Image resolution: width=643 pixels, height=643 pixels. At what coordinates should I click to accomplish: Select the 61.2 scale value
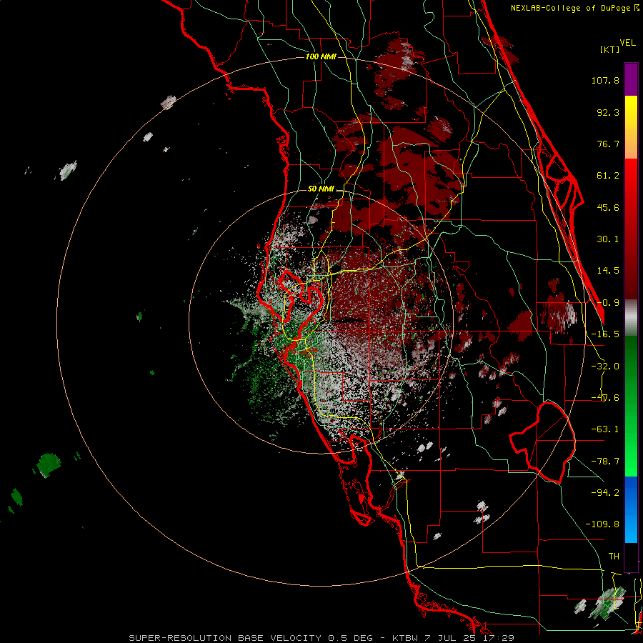[608, 176]
